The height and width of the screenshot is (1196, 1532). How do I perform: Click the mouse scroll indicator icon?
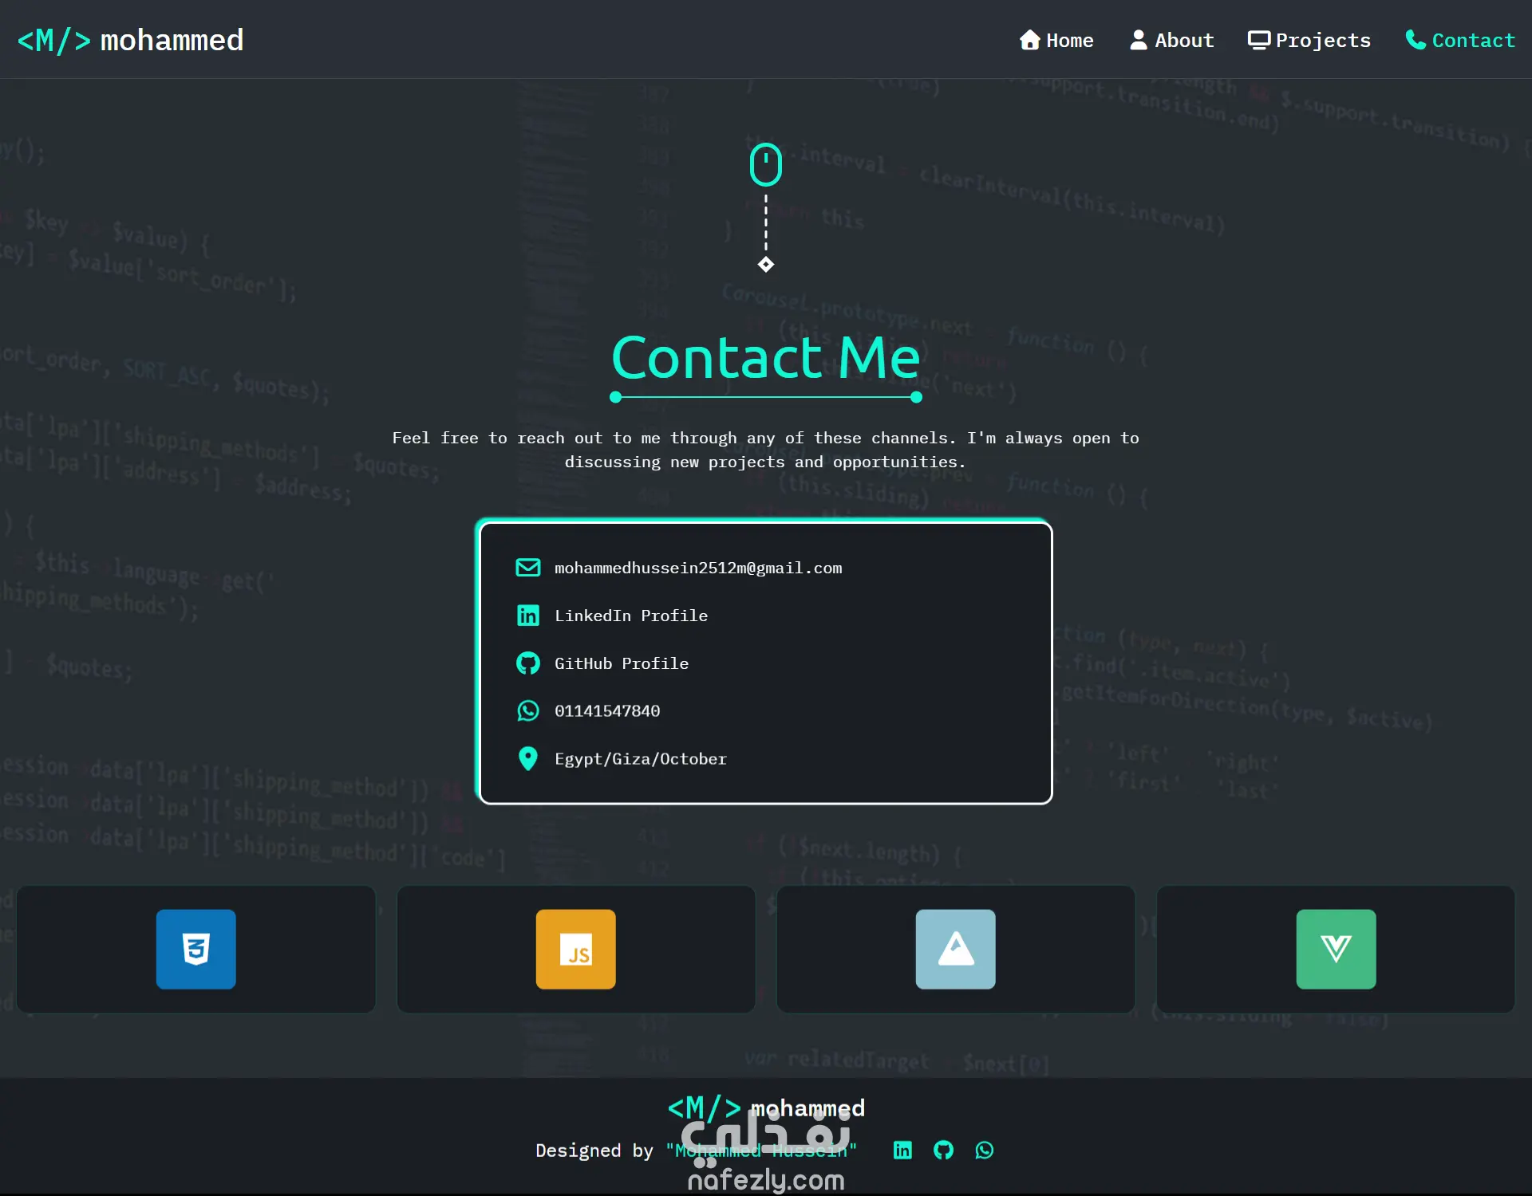tap(765, 165)
